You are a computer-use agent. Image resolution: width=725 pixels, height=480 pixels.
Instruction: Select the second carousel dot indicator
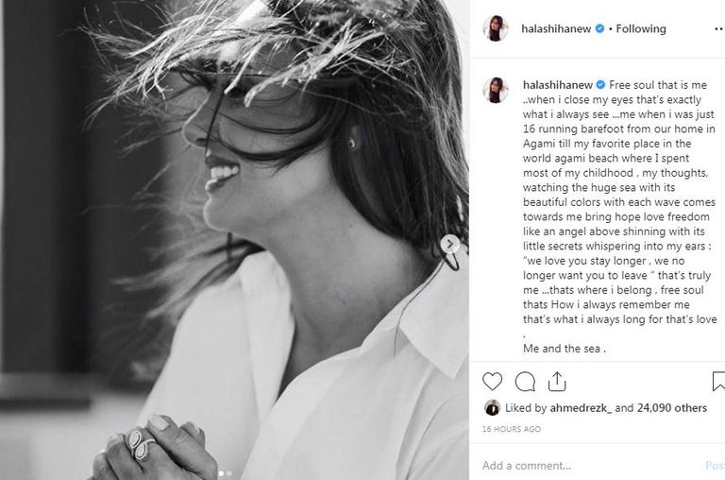coord(229,473)
